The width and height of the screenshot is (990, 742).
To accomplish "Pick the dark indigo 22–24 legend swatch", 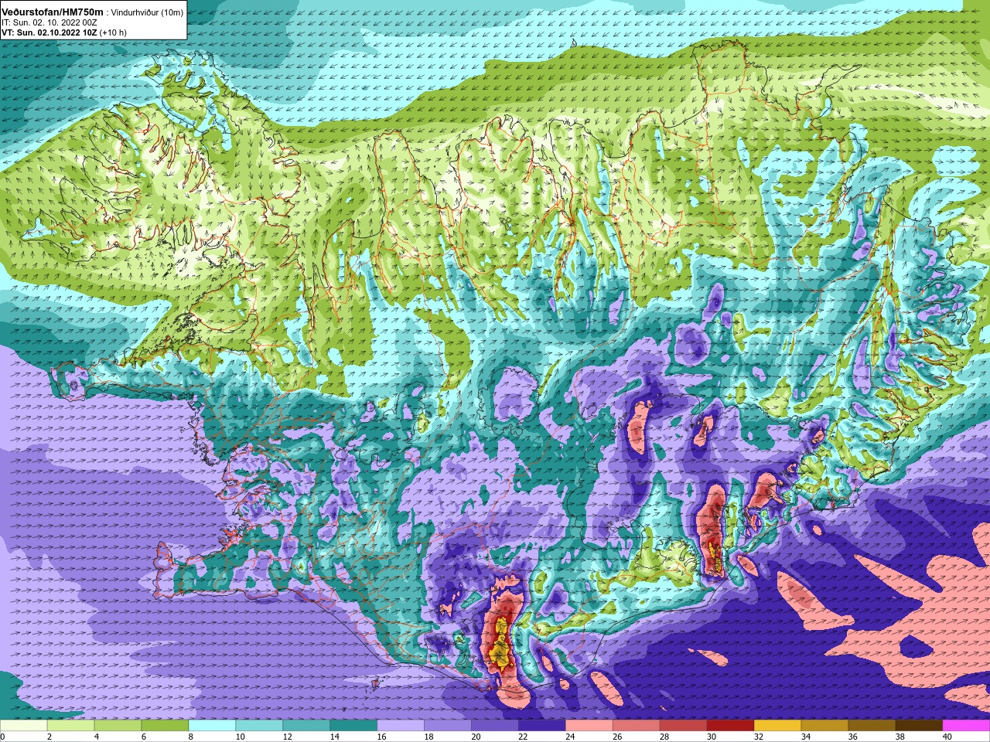I will (x=543, y=726).
